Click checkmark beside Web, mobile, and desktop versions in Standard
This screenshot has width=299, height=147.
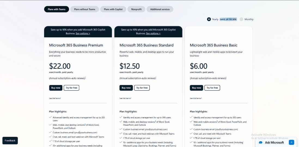121,122
